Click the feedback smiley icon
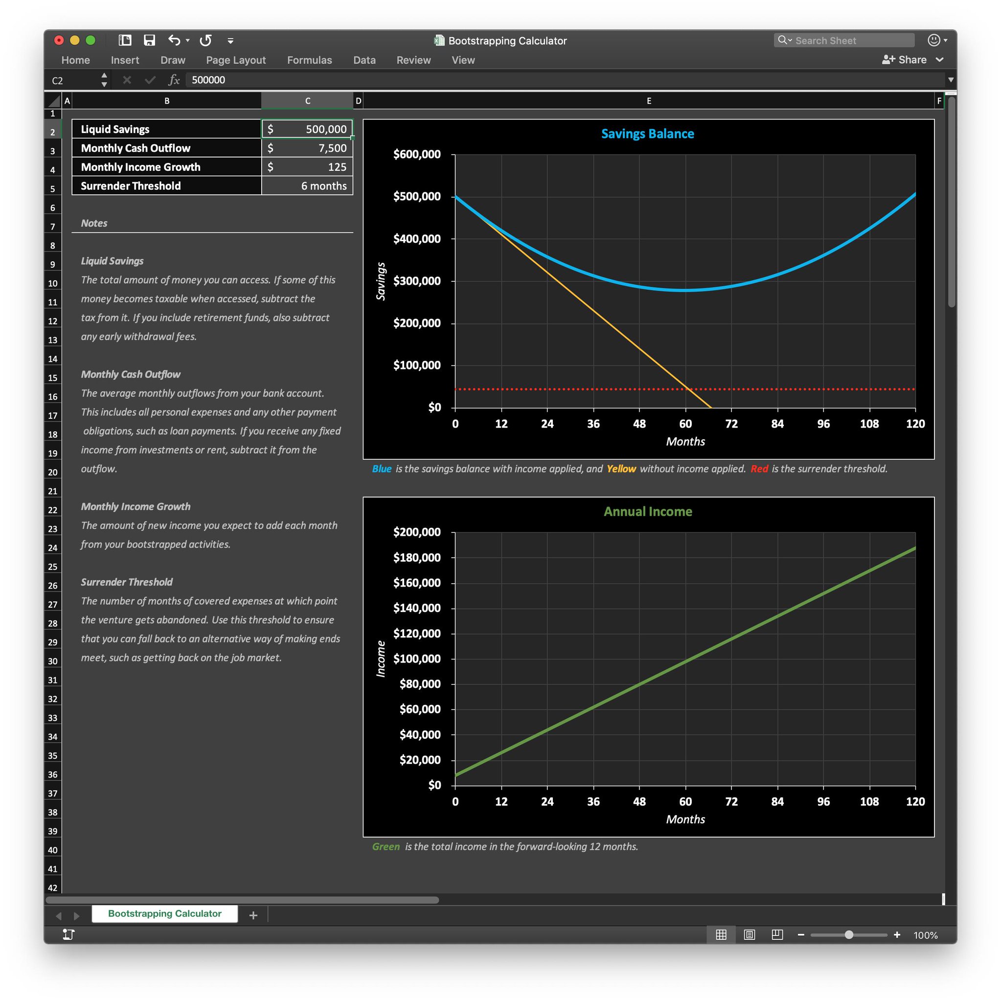 coord(934,40)
